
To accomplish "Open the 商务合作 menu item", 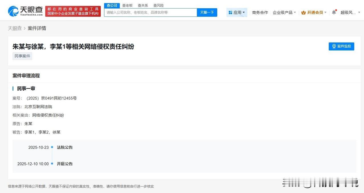I will 260,13.
